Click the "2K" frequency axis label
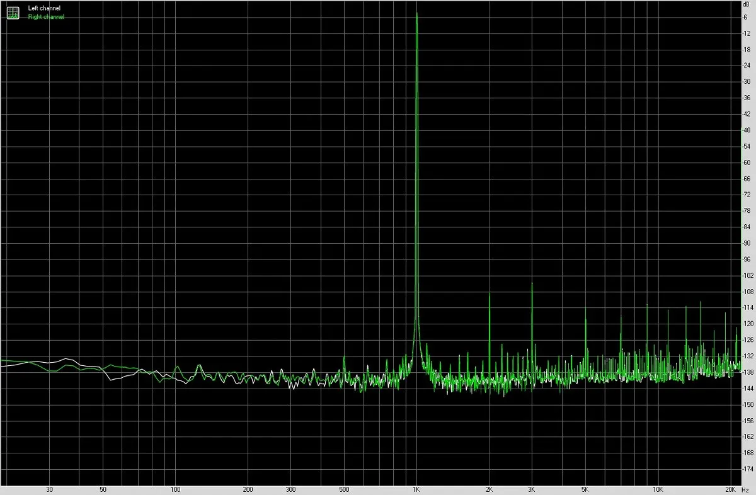The height and width of the screenshot is (495, 756). click(489, 490)
